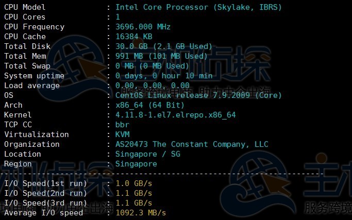This screenshot has height=220, width=352.
Task: Click the Total Mem 991 MB value
Action: point(161,56)
